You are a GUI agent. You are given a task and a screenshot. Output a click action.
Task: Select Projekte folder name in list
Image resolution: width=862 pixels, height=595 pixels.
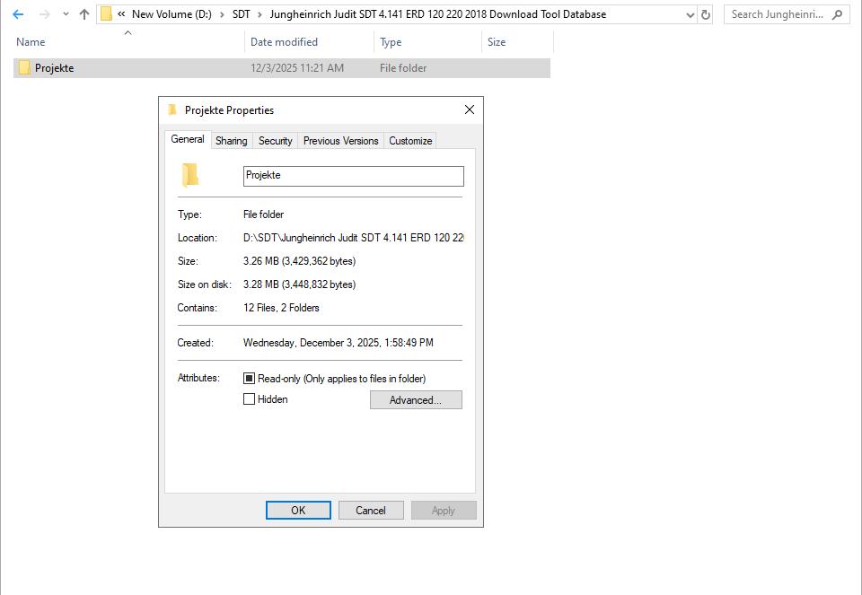click(x=55, y=68)
